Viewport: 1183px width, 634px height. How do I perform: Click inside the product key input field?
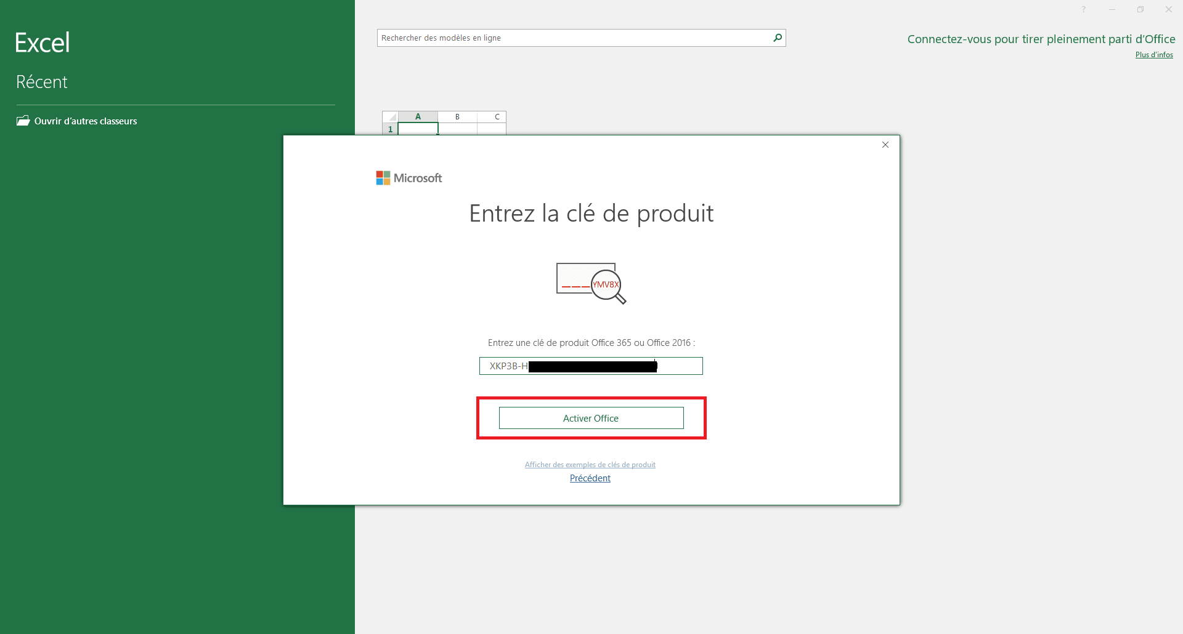point(590,366)
